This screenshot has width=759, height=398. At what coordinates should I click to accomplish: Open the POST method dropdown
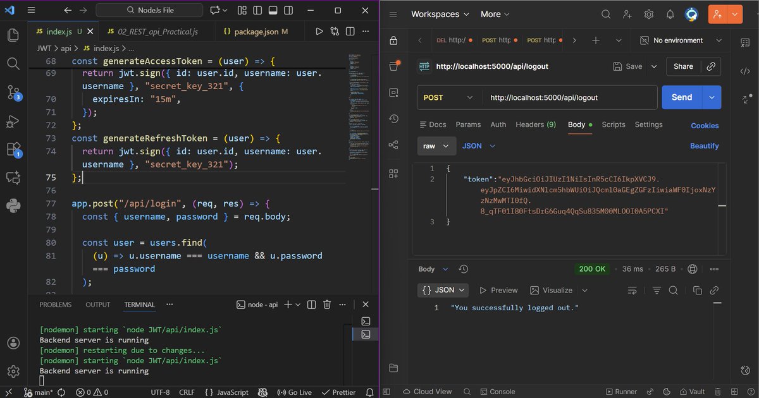pos(448,97)
